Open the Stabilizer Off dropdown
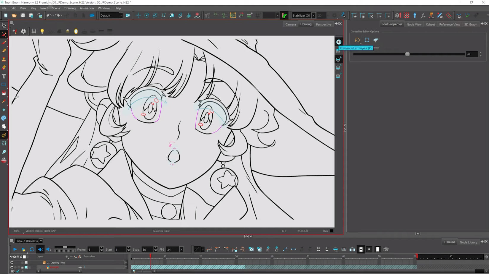The width and height of the screenshot is (489, 274). click(313, 15)
